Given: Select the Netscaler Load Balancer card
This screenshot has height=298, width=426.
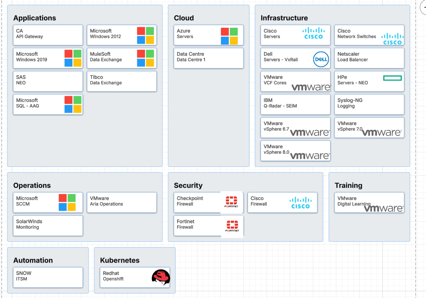Looking at the screenshot, I should (369, 58).
